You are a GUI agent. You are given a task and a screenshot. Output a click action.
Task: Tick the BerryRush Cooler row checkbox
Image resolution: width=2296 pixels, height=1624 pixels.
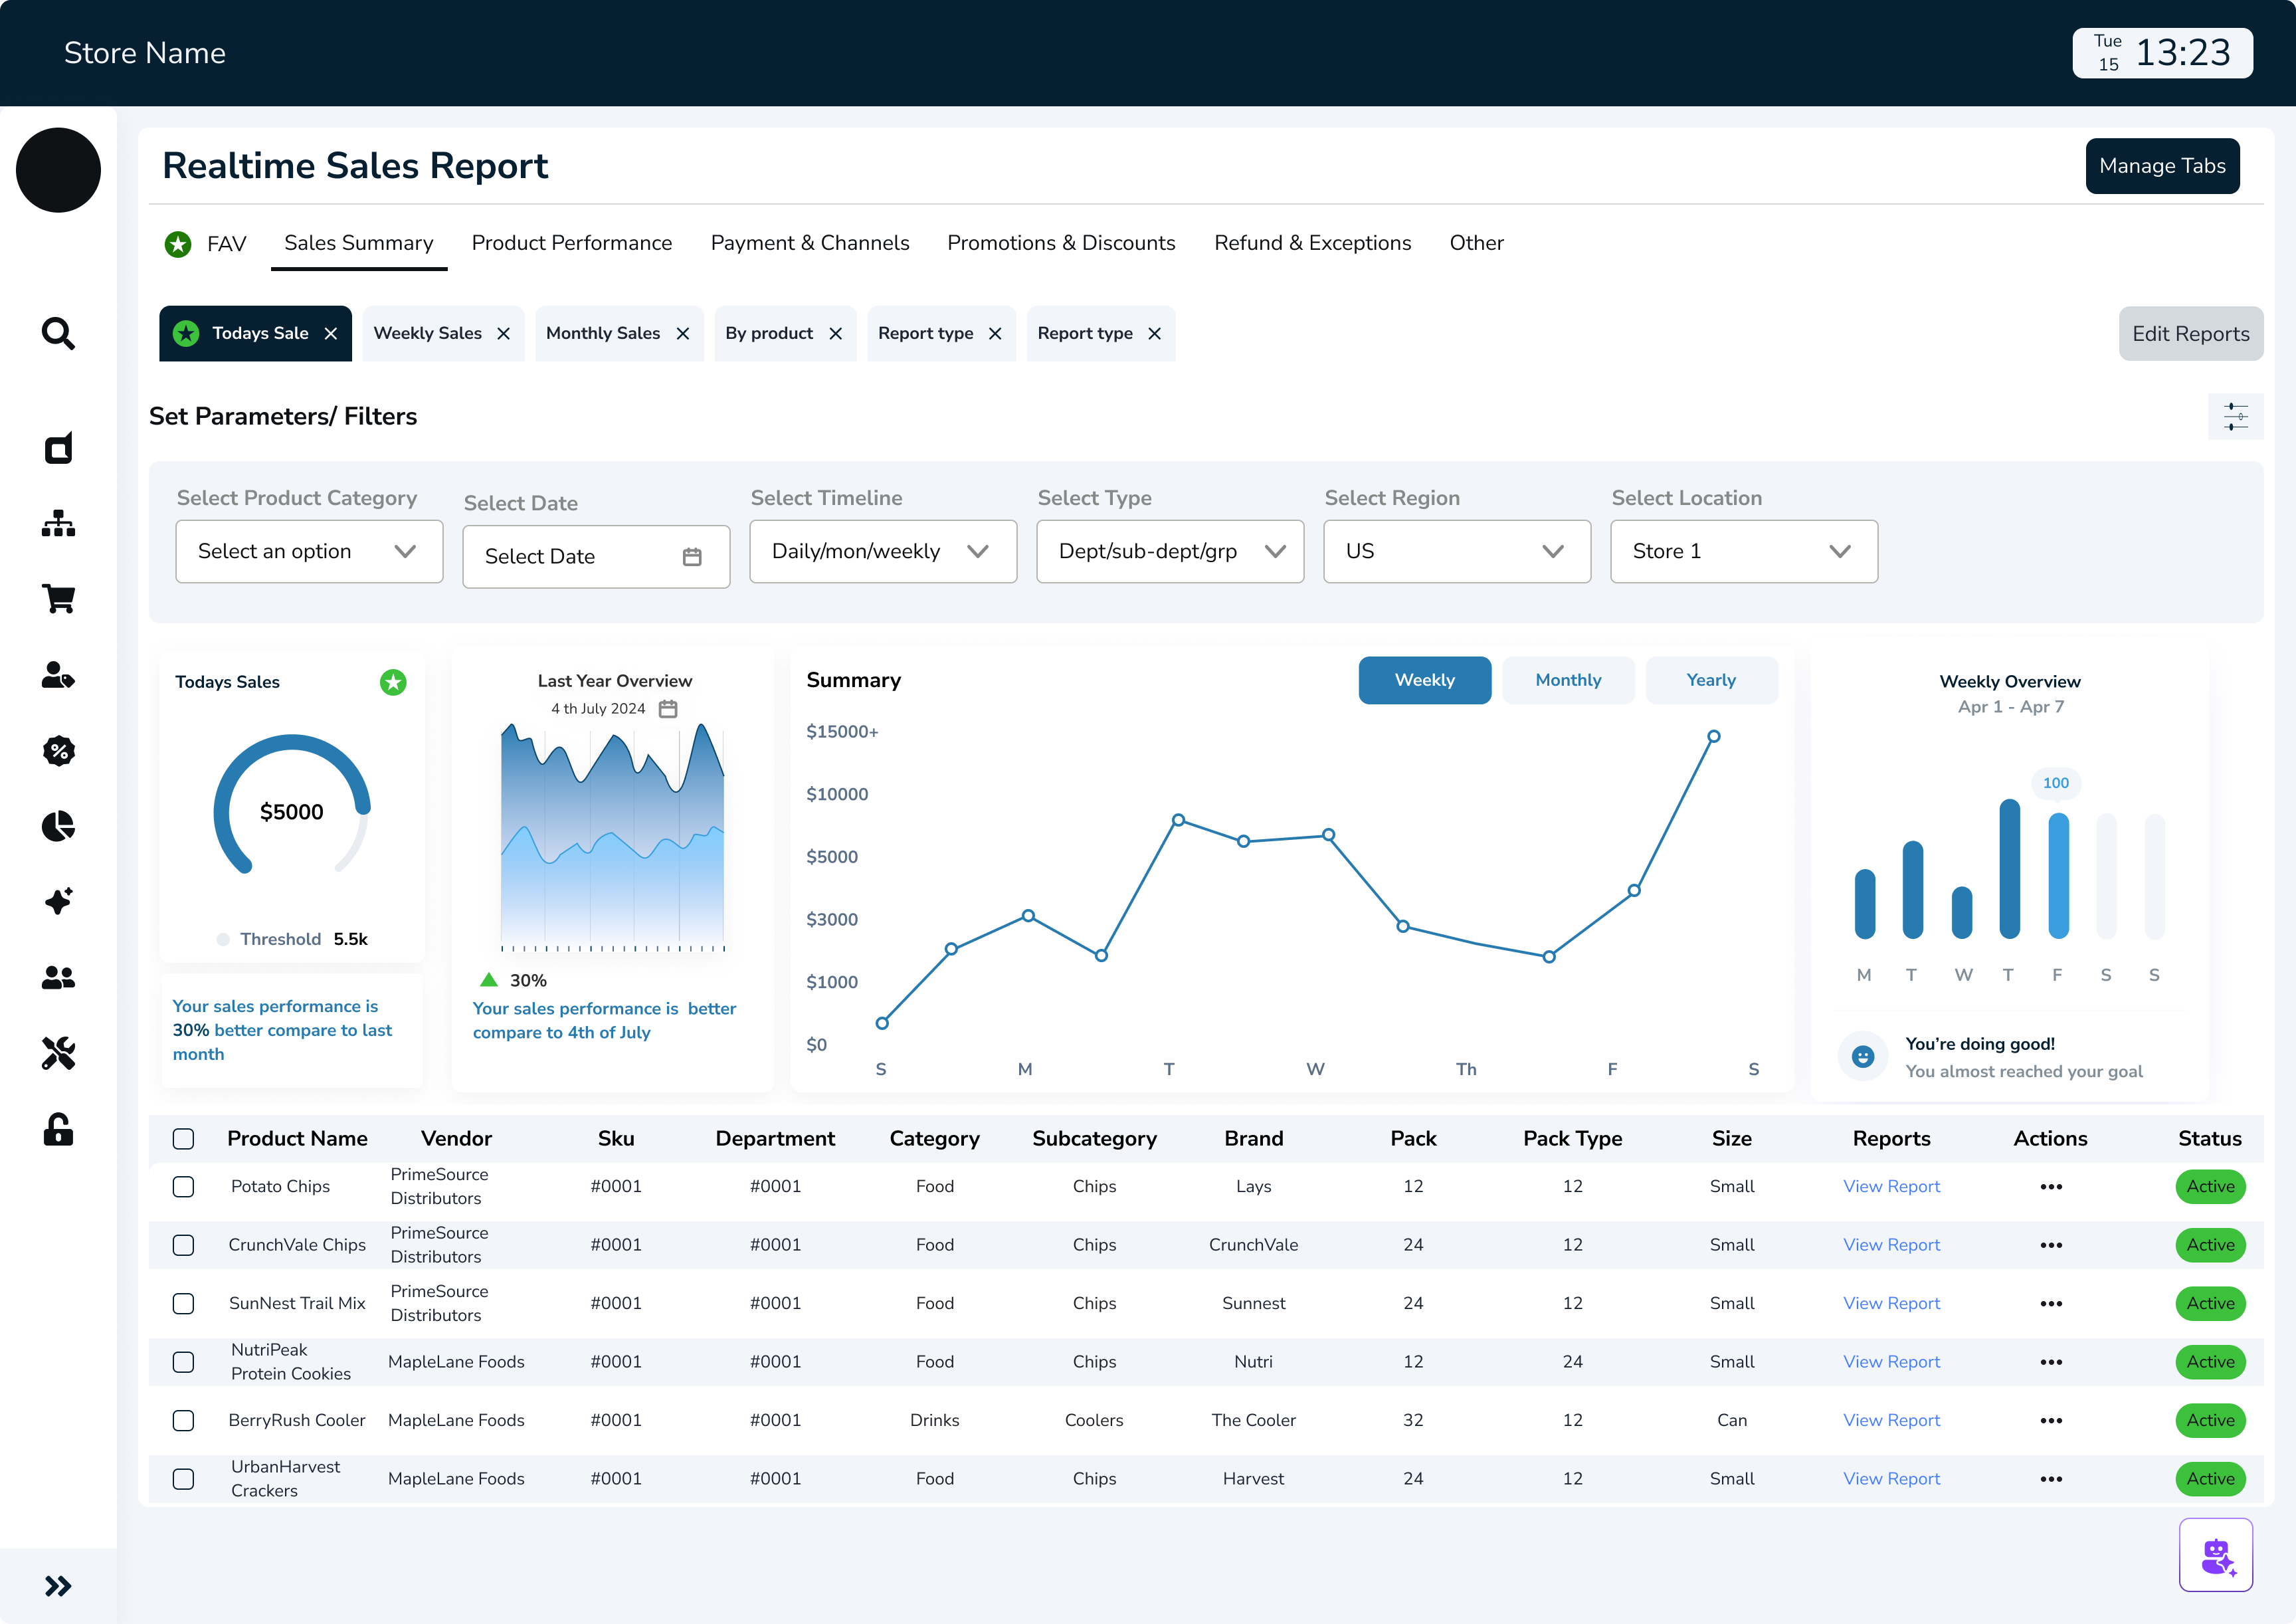point(183,1421)
